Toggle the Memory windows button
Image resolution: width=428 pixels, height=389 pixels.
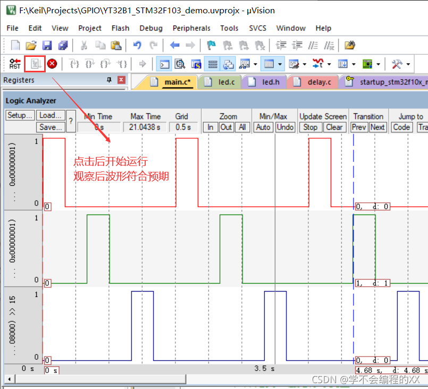pyautogui.click(x=269, y=64)
